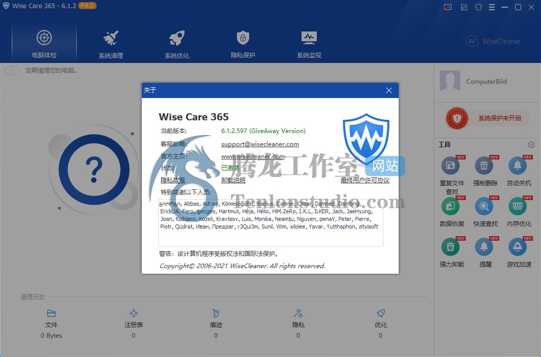Click the ComputerBild username text
This screenshot has height=357, width=541.
487,82
